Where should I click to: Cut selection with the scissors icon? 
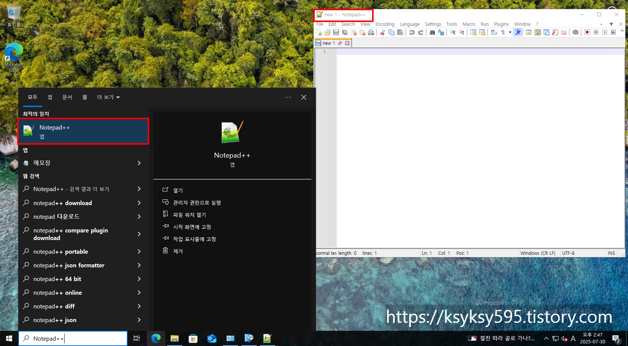tap(383, 32)
